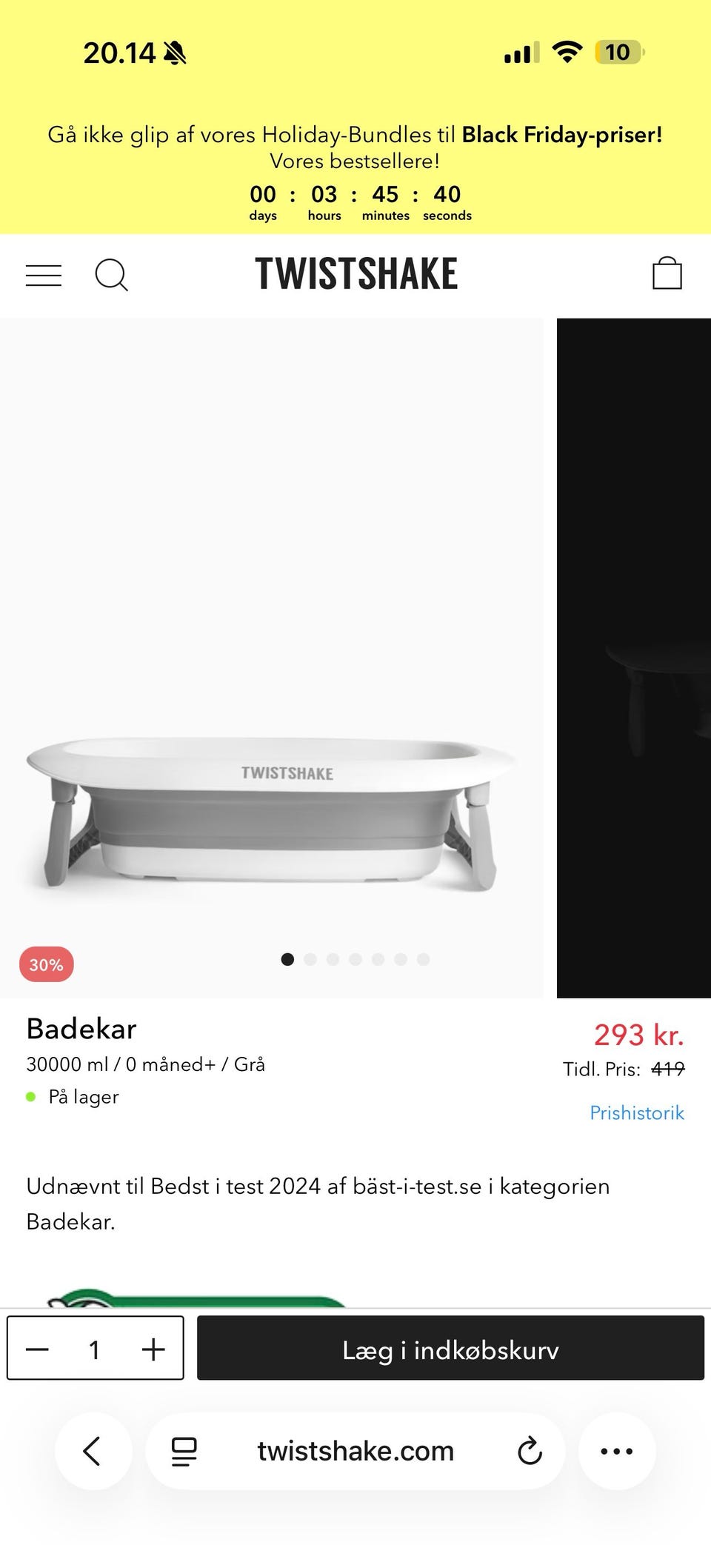Screen dimensions: 711x1545
Task: Click Læg i indkøbskurv button
Action: 450,1349
